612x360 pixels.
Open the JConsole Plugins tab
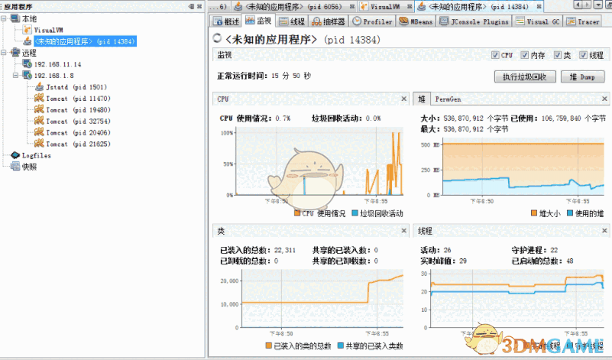pyautogui.click(x=474, y=21)
